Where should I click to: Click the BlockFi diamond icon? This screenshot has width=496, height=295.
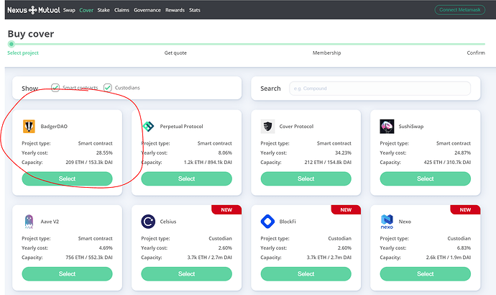pos(267,222)
